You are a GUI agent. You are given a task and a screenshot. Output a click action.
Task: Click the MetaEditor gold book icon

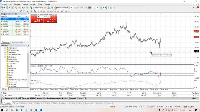tap(45, 7)
